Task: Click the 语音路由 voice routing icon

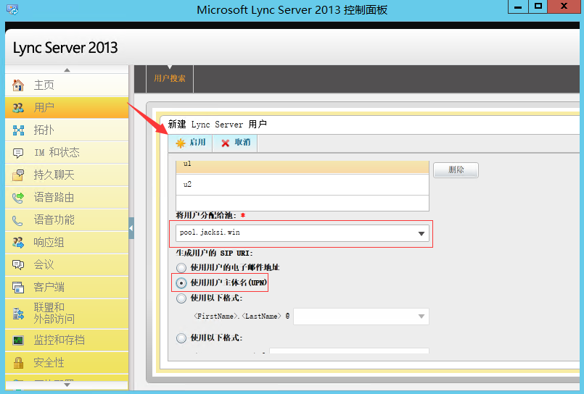Action: click(x=18, y=198)
